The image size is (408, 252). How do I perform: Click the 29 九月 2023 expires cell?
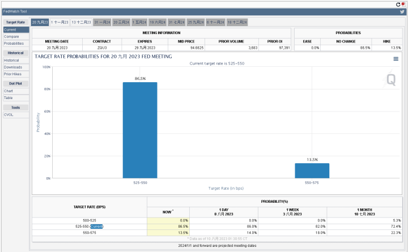(x=144, y=48)
